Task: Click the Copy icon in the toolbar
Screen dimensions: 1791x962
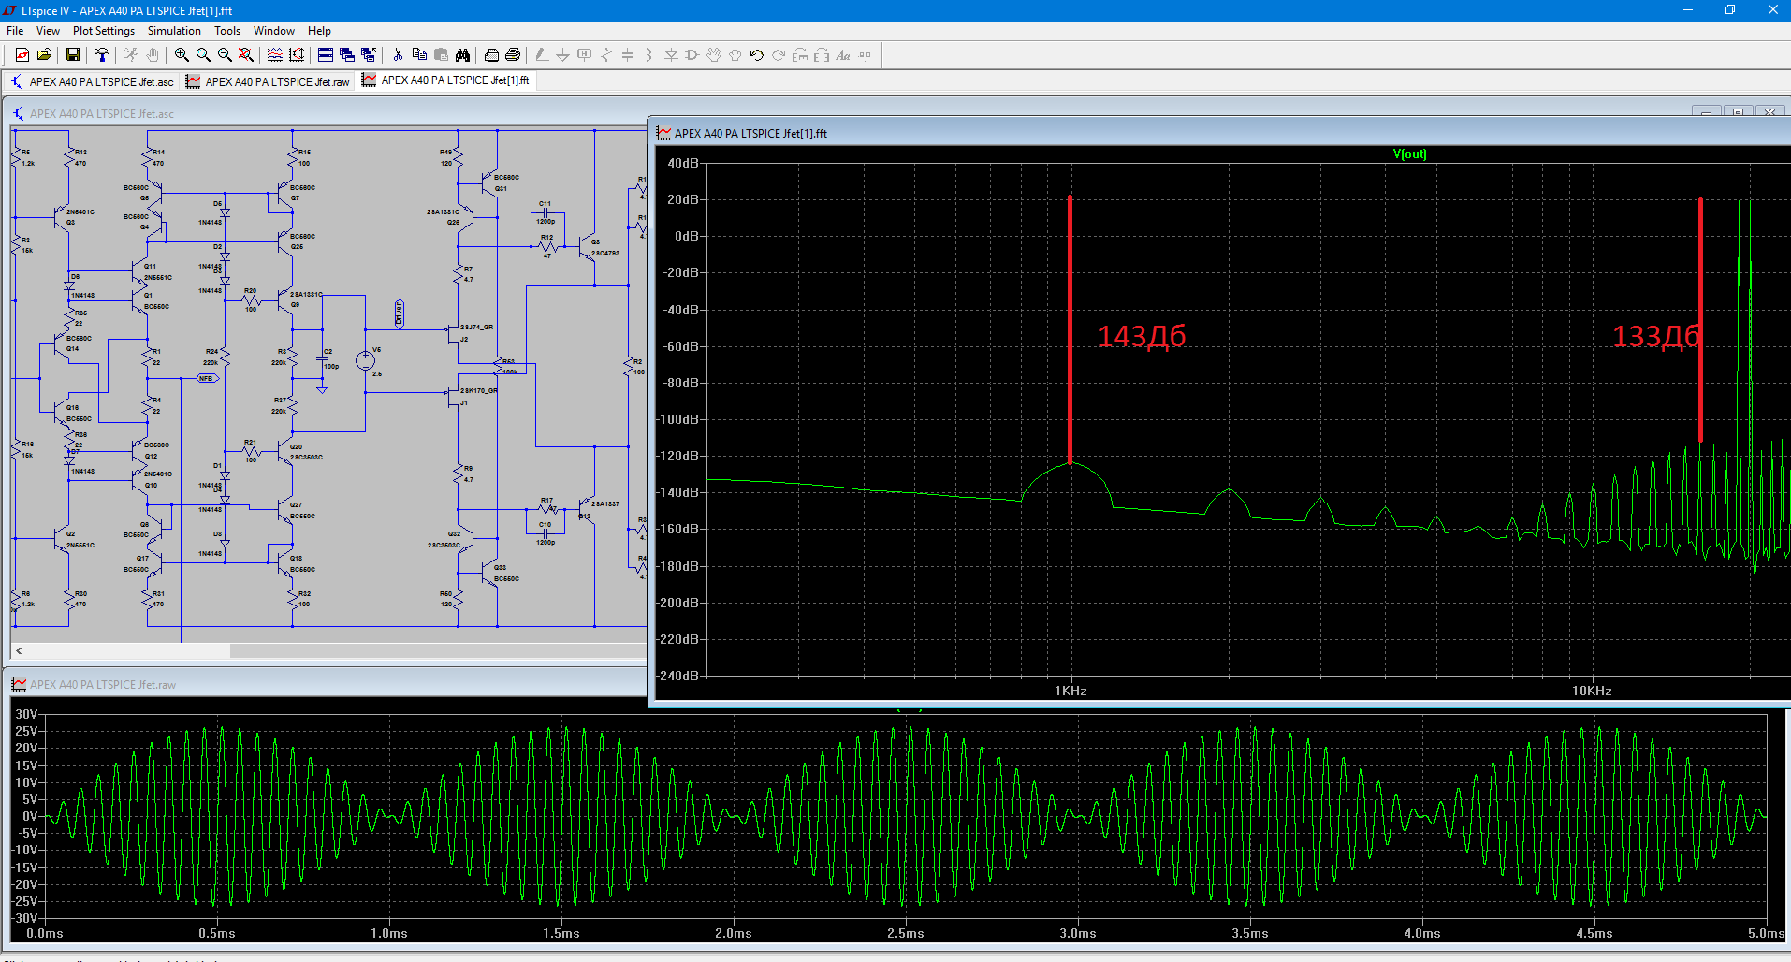Action: click(419, 55)
